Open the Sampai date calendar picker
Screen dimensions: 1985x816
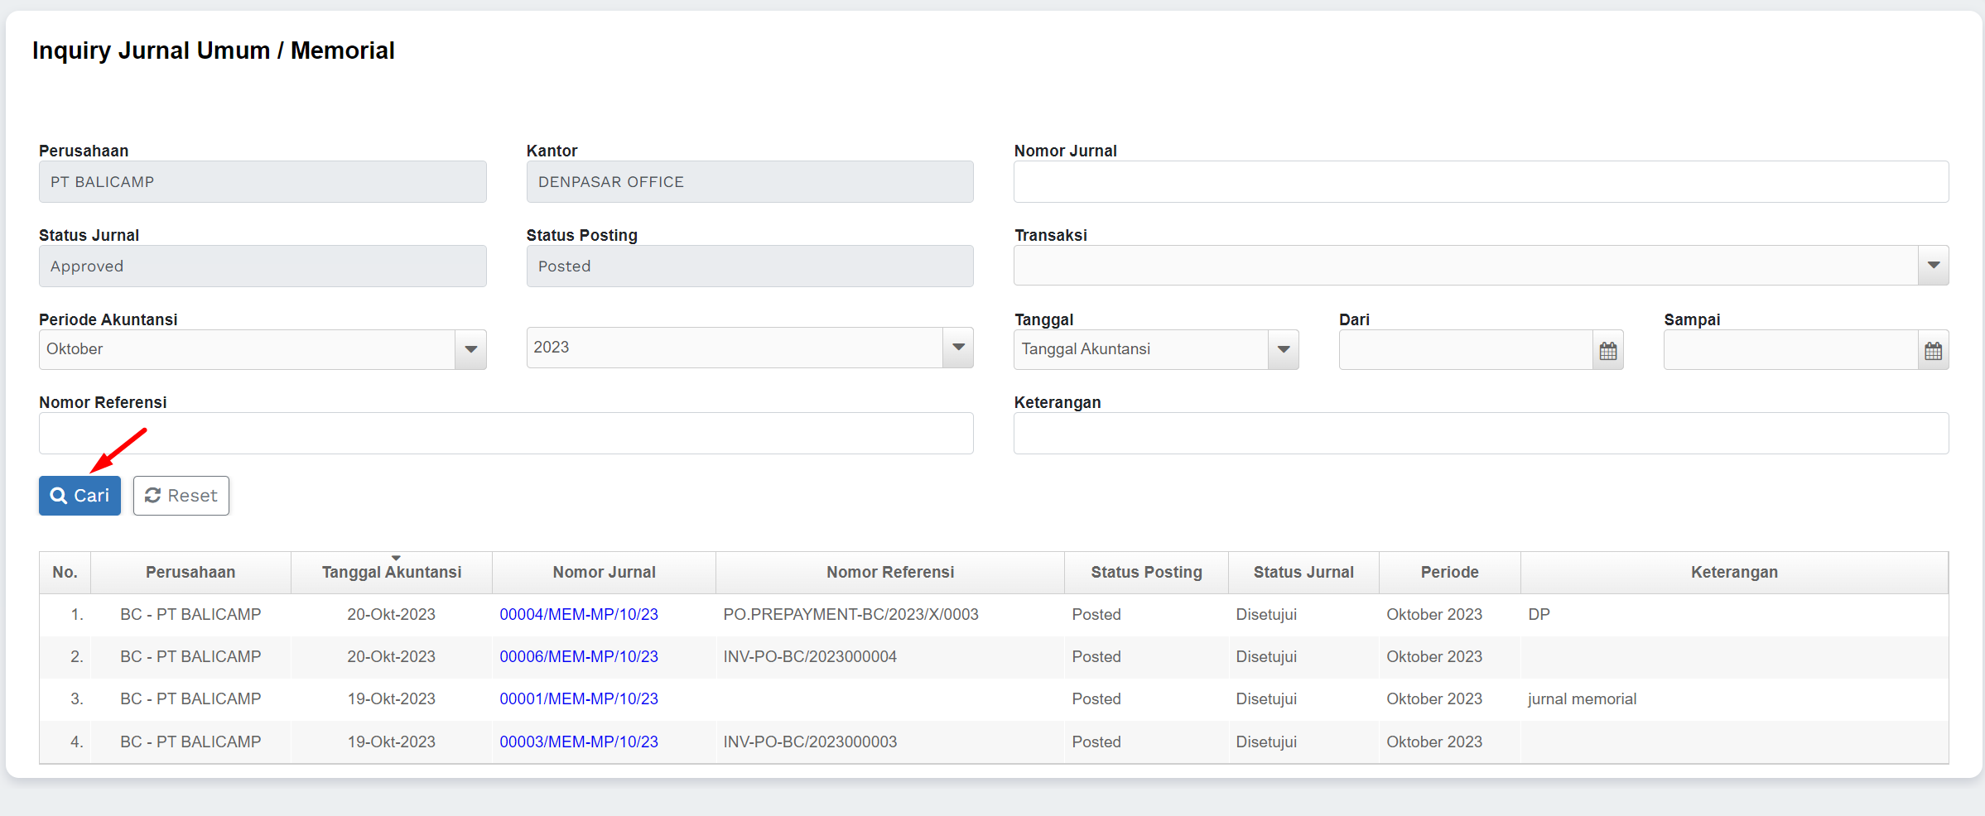click(1933, 351)
